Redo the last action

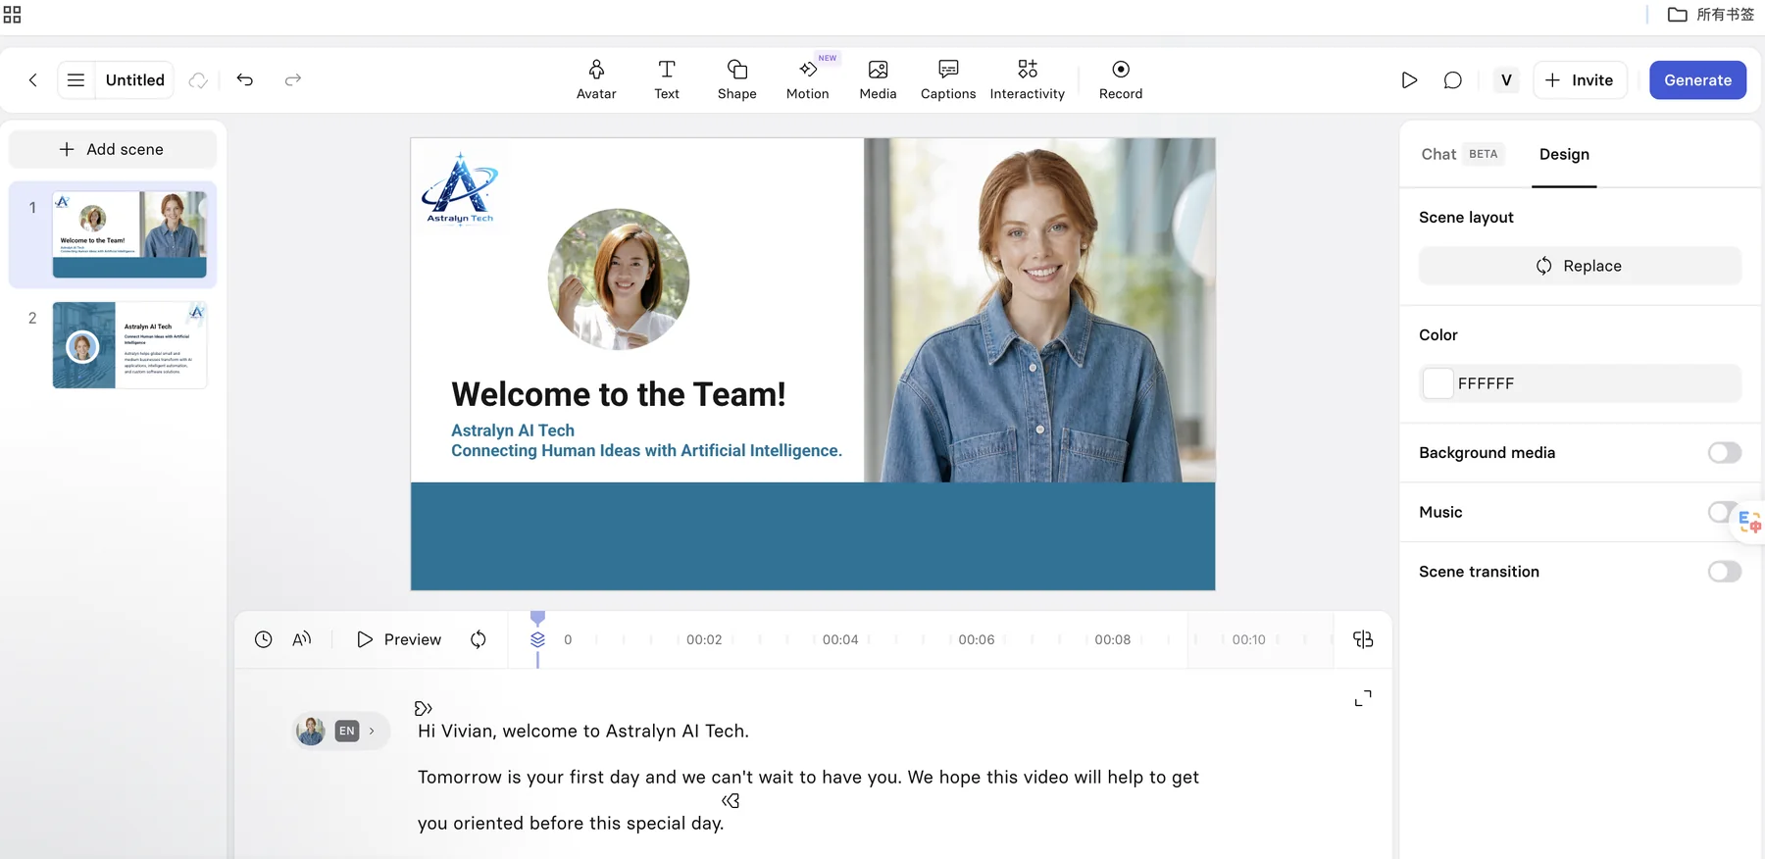tap(293, 80)
